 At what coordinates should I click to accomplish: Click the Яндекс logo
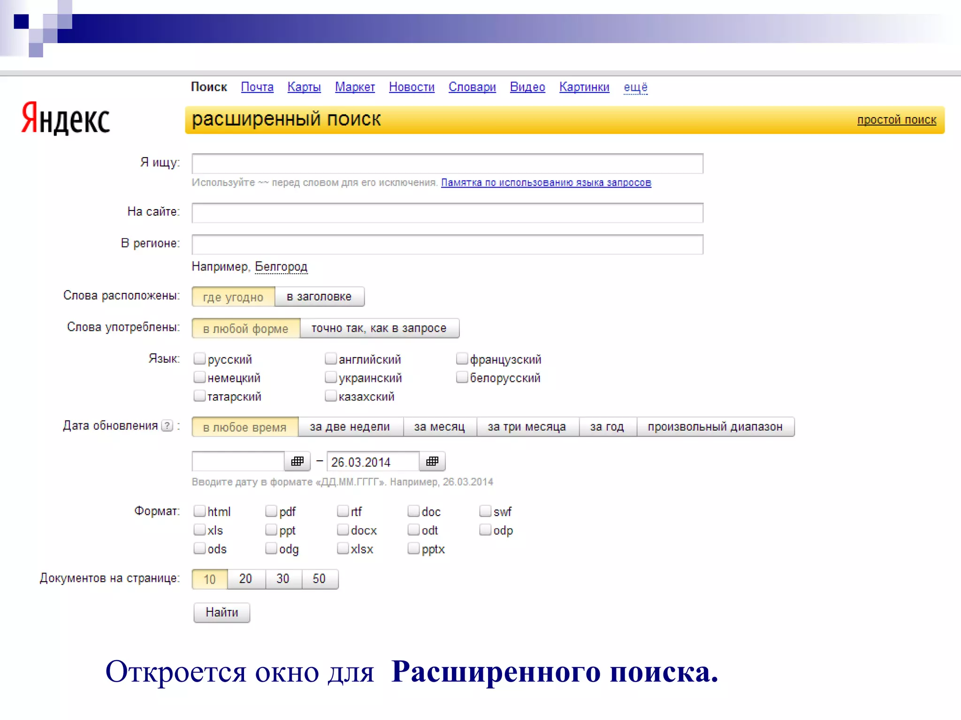[66, 118]
